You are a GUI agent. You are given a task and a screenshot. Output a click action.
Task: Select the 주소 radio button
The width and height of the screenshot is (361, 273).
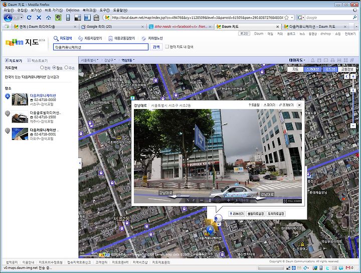[x=66, y=67]
